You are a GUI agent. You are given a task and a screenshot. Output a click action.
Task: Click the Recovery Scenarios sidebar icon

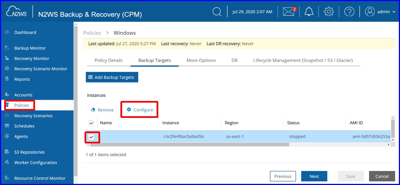[x=7, y=115]
